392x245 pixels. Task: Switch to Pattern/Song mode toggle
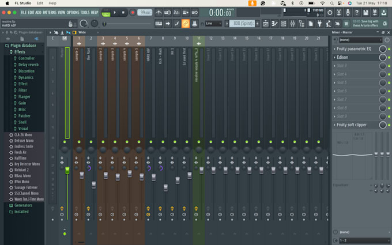tap(106, 13)
